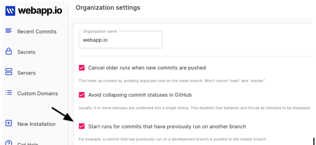316x145 pixels.
Task: Open the Servers section
Action: click(x=26, y=73)
